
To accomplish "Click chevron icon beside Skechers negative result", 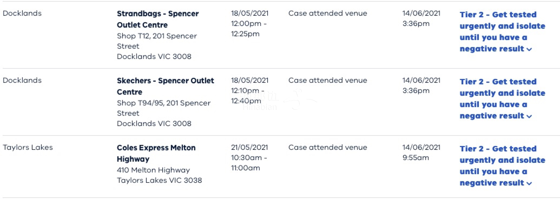I will pos(529,117).
